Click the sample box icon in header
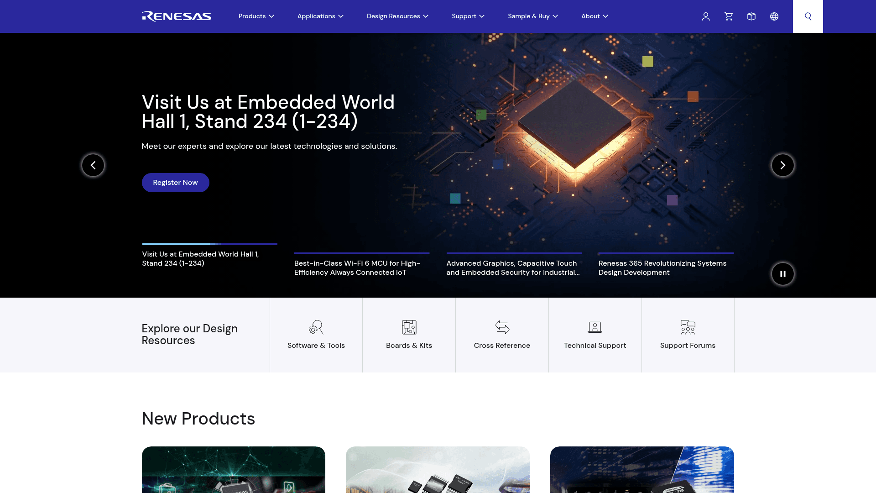The height and width of the screenshot is (493, 876). (751, 16)
